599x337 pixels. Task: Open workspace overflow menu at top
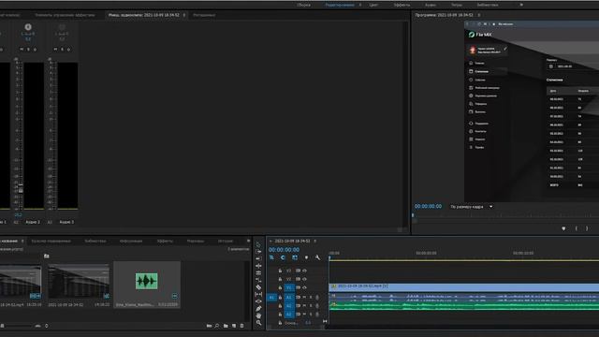click(521, 5)
